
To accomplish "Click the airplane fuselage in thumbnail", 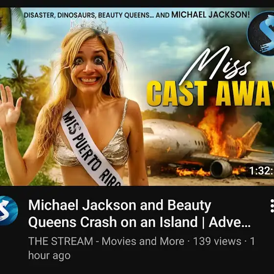I will 175,140.
